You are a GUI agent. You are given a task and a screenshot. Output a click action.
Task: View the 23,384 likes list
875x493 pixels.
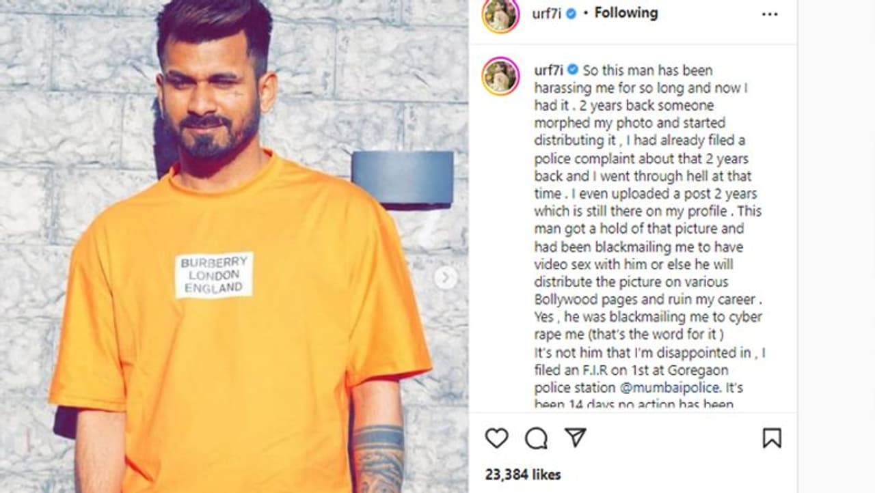point(522,474)
